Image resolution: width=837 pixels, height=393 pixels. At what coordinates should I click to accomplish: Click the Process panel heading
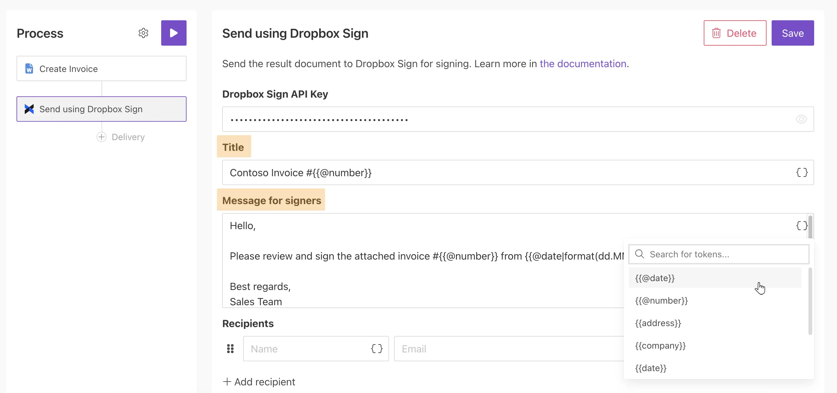(x=40, y=33)
